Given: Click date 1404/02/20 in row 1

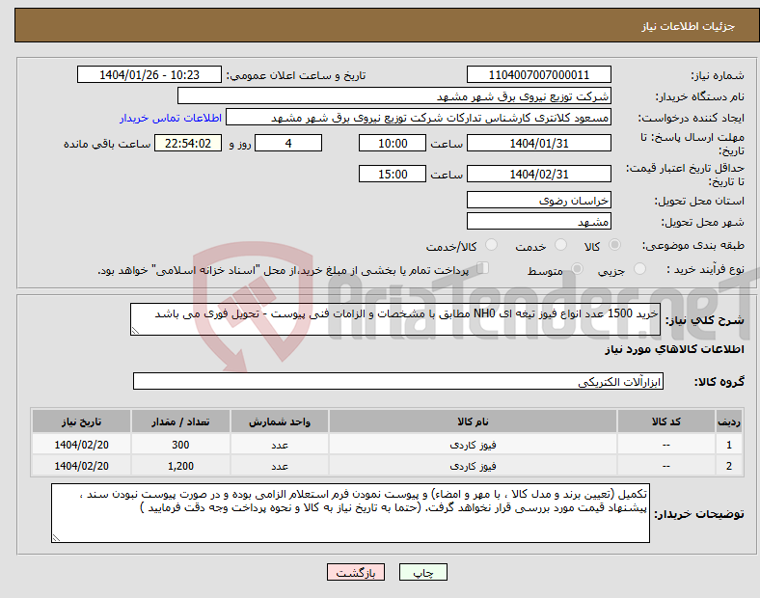Looking at the screenshot, I should (81, 445).
